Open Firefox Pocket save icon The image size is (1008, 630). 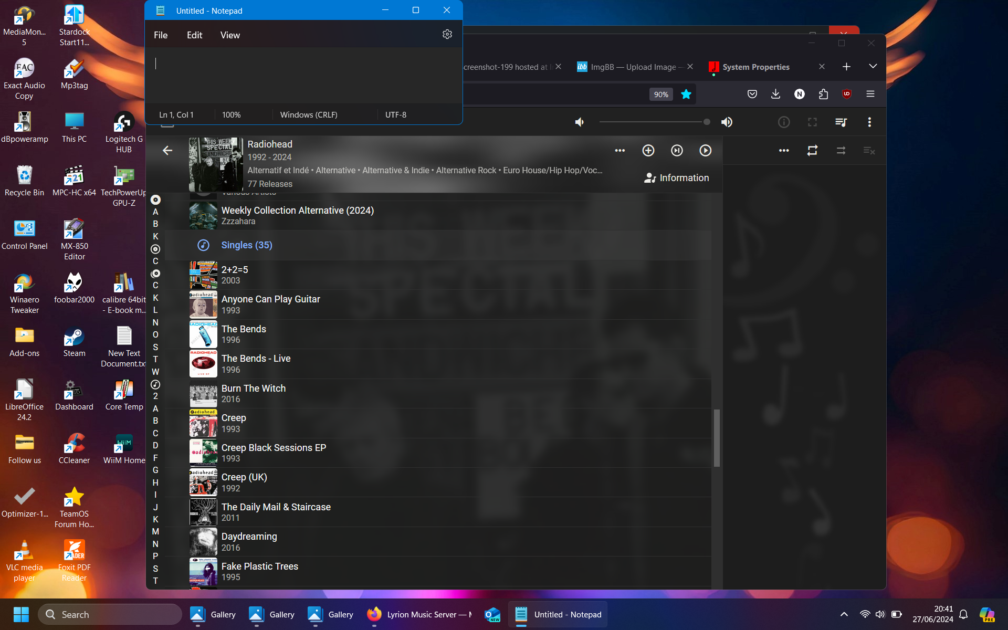point(752,94)
